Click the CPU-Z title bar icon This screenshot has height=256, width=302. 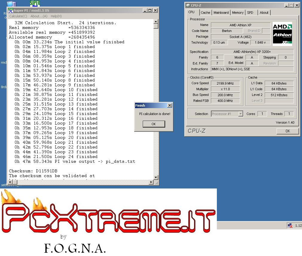coord(188,5)
